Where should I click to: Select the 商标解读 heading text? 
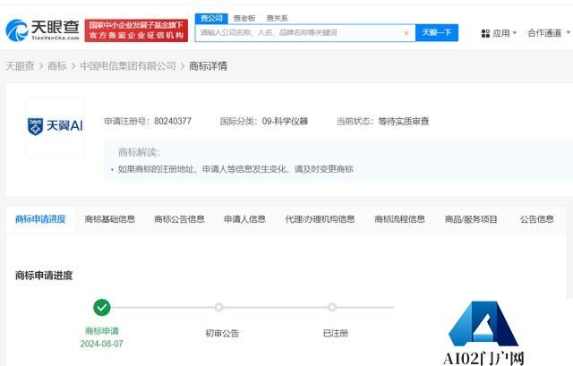tap(139, 152)
